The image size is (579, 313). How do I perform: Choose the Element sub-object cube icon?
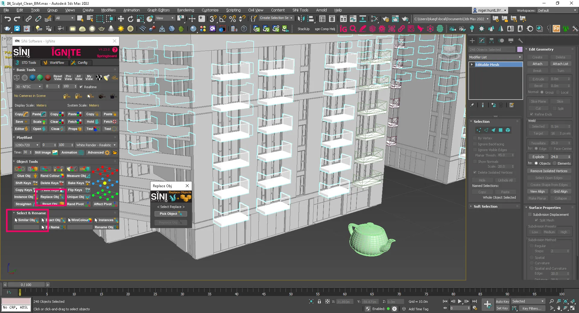pos(508,130)
